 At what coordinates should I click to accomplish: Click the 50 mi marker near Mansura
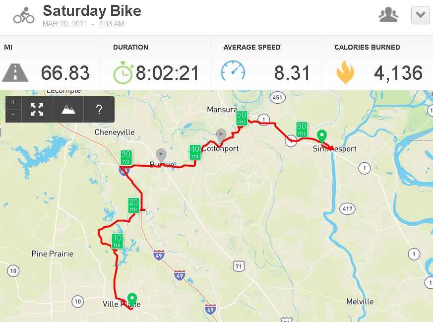click(x=242, y=118)
